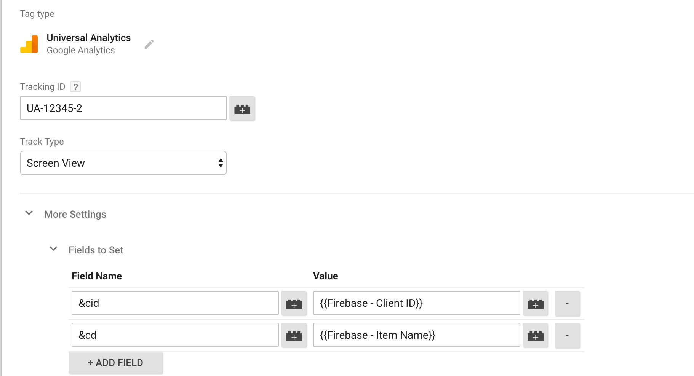694x376 pixels.
Task: Focus the Tracking ID input field
Action: pyautogui.click(x=123, y=108)
